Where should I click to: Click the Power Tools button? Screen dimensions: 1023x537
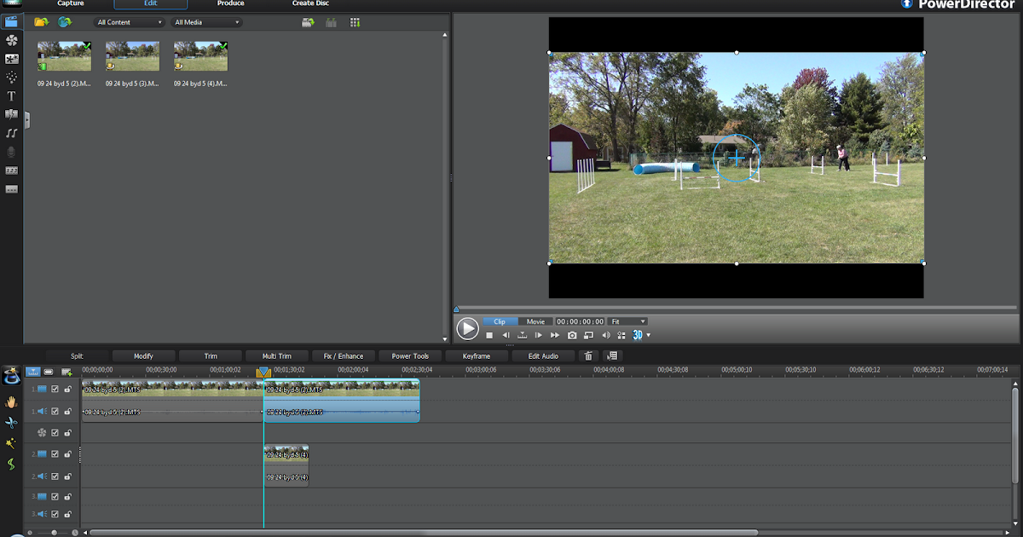click(x=410, y=355)
